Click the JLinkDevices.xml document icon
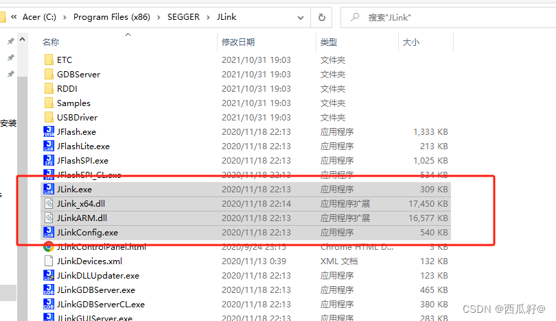The height and width of the screenshot is (321, 556). coord(49,261)
